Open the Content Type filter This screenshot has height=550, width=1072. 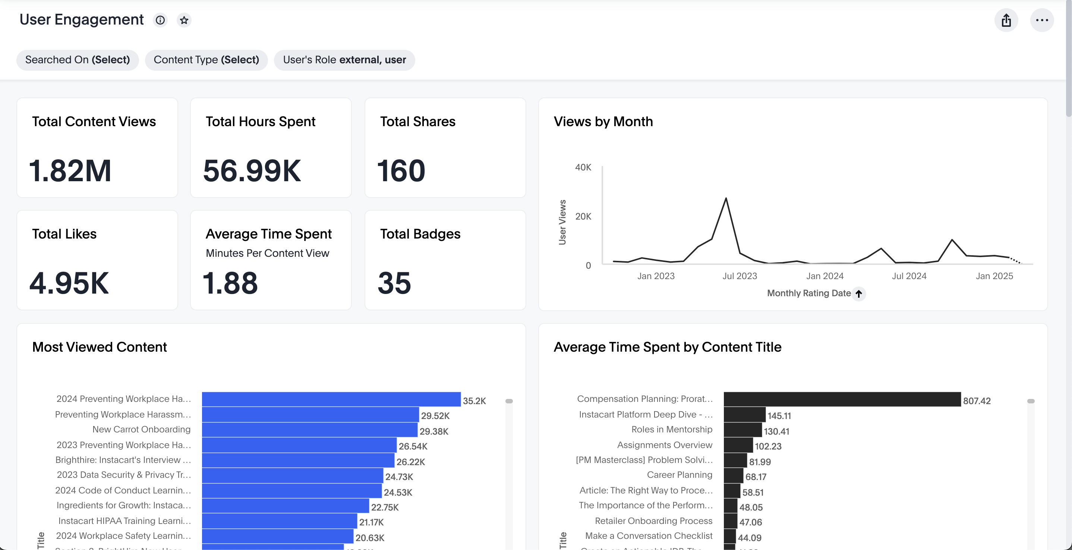pyautogui.click(x=206, y=60)
